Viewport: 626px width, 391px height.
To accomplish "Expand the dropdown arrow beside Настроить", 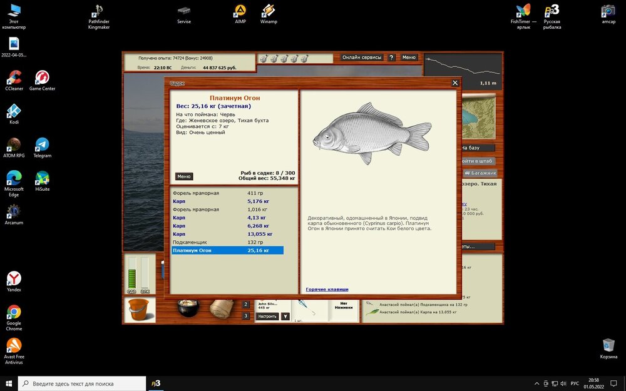I will click(x=285, y=317).
